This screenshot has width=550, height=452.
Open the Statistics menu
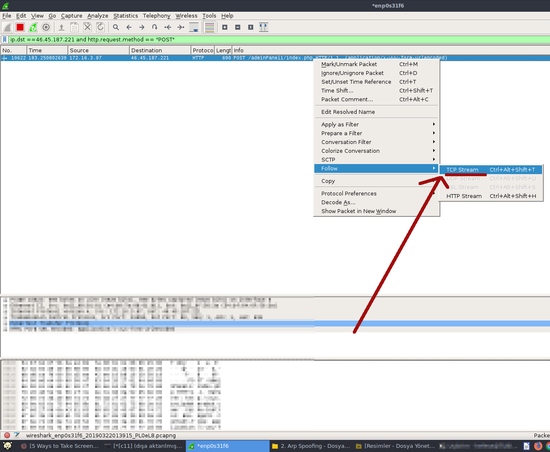click(x=126, y=16)
